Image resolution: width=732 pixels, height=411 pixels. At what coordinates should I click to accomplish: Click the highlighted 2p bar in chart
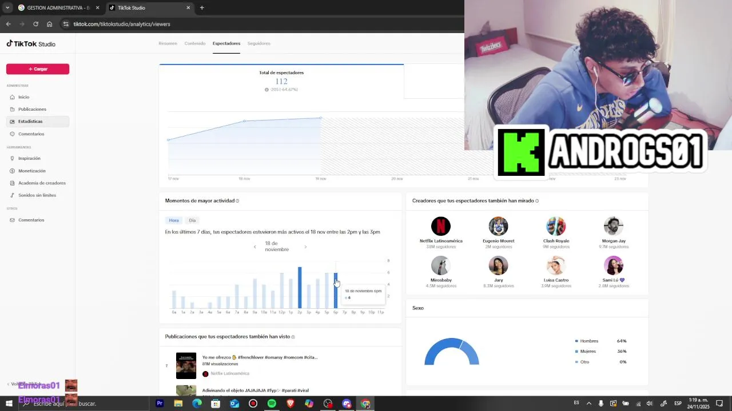[300, 288]
